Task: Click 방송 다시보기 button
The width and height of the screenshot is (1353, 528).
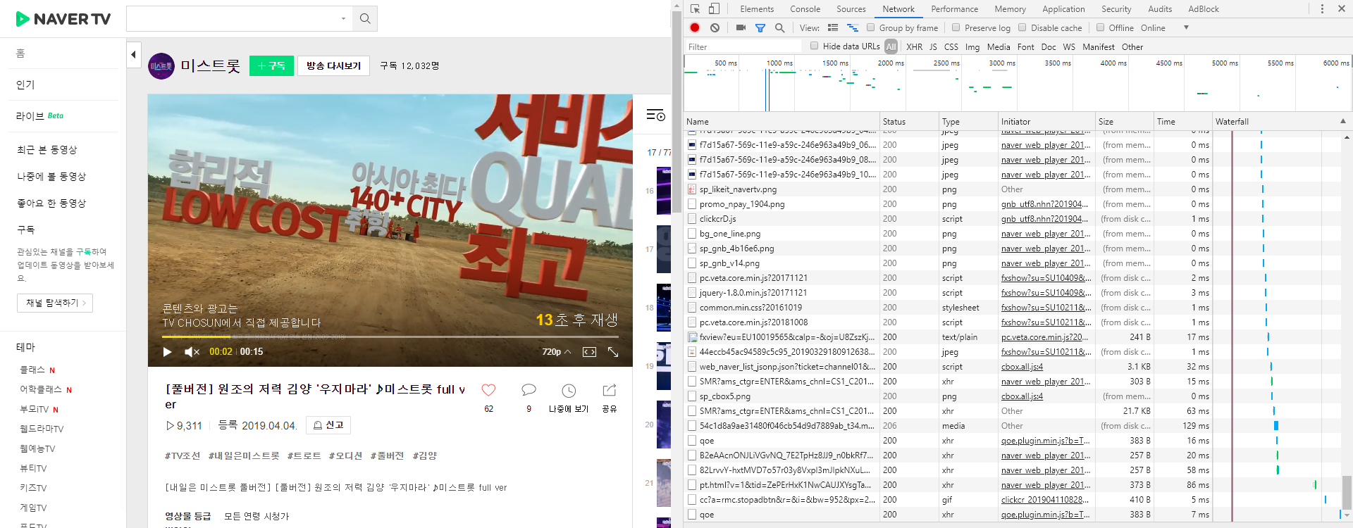Action: 333,65
